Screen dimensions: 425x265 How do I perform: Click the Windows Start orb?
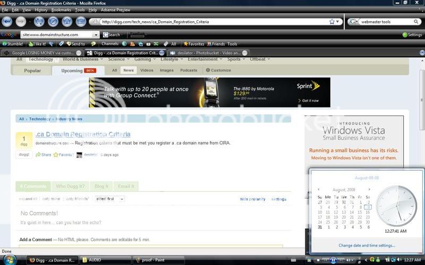coord(8,260)
